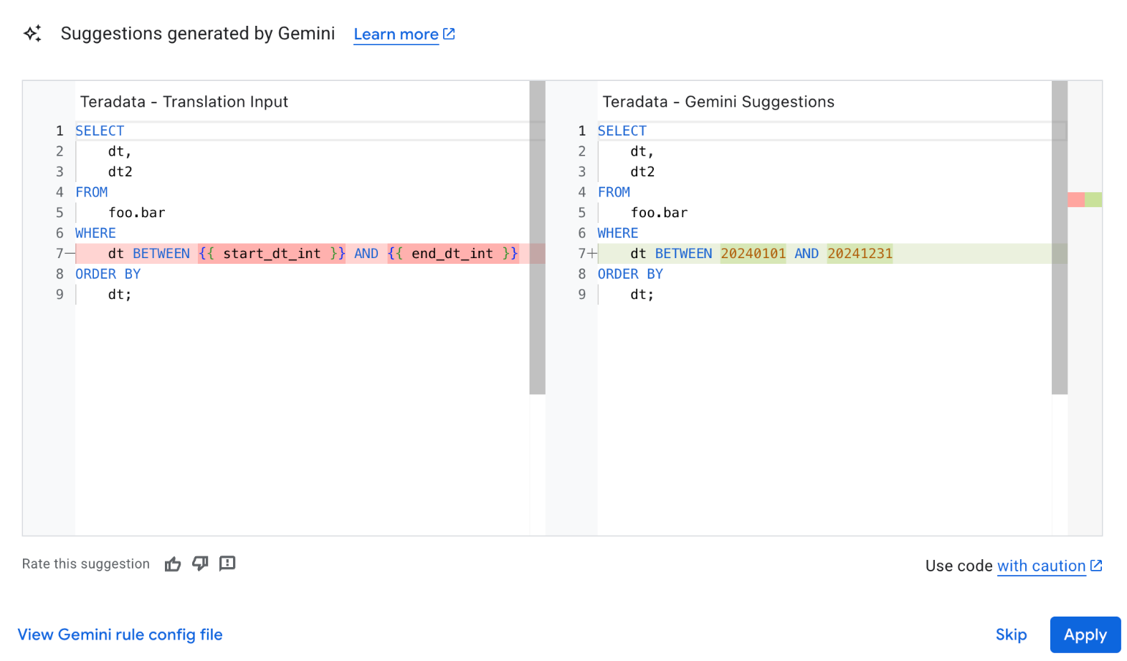Click the thumbs down rating icon
This screenshot has width=1127, height=661.
coord(200,564)
